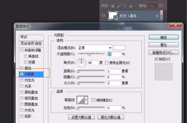187x123 pixels.
Task: Open 混合选项:自定 blending options
Action: pyautogui.click(x=31, y=44)
